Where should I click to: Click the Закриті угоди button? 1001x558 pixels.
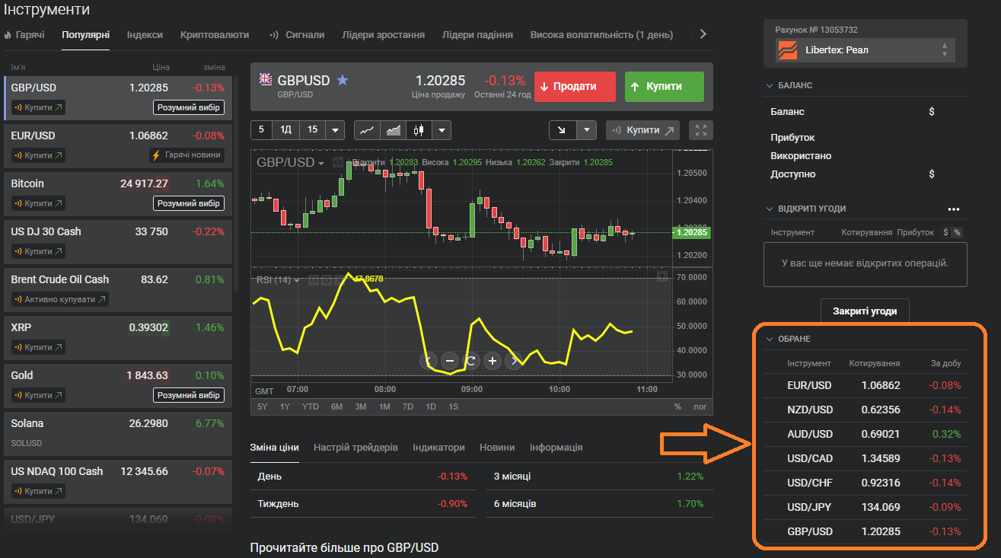(x=864, y=311)
